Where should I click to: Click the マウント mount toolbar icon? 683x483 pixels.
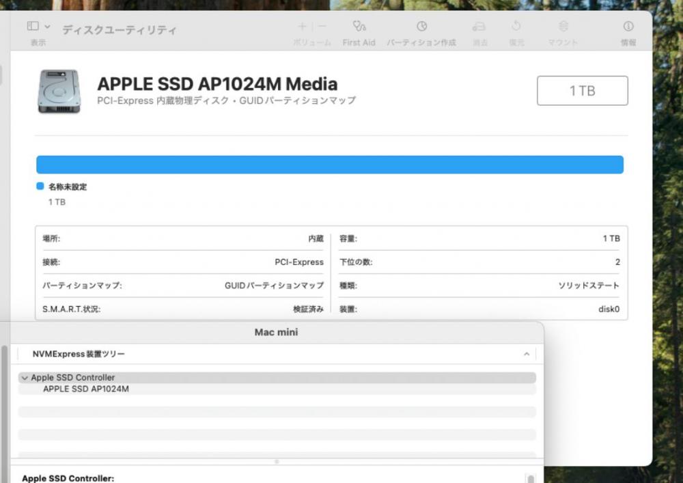point(563,26)
